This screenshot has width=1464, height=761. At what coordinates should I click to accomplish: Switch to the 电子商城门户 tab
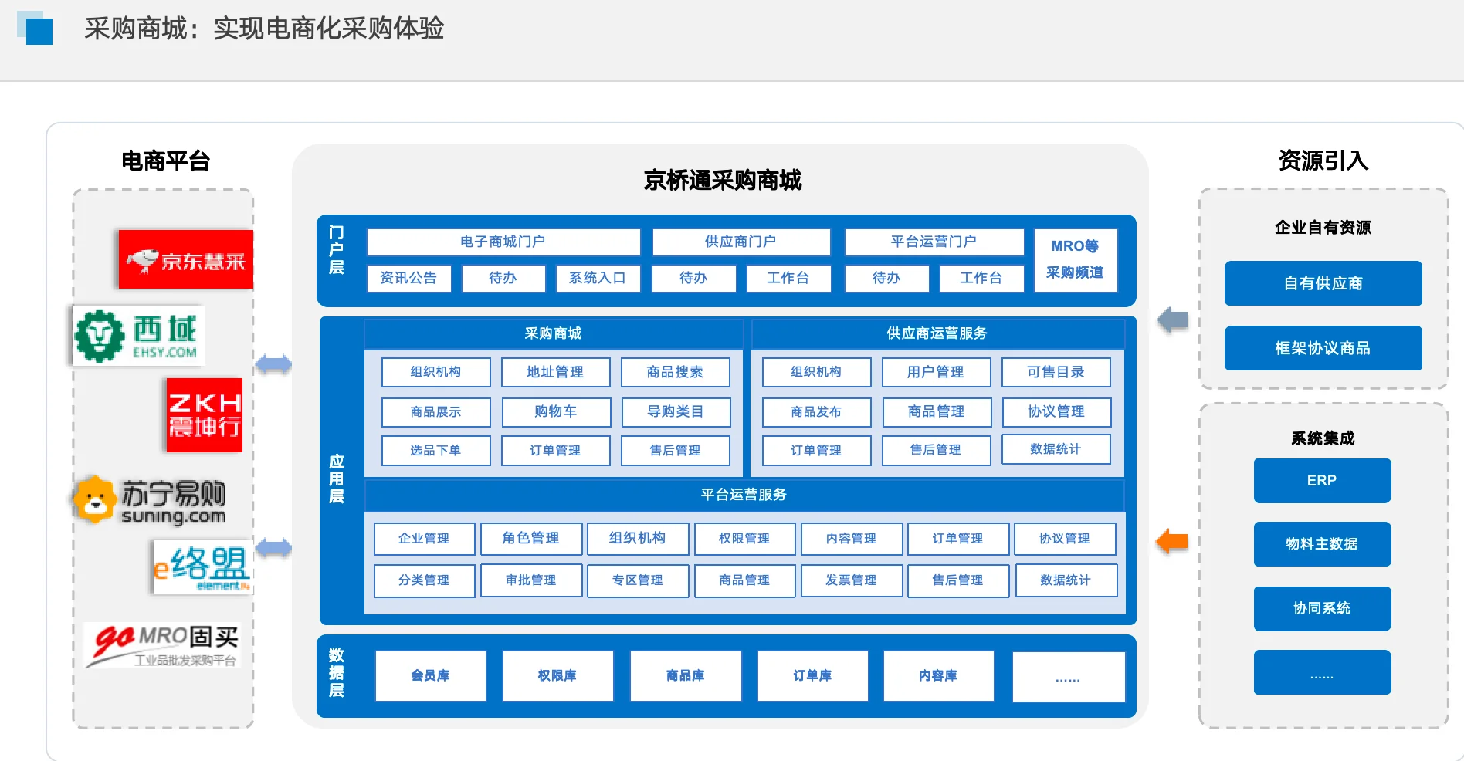(x=504, y=242)
